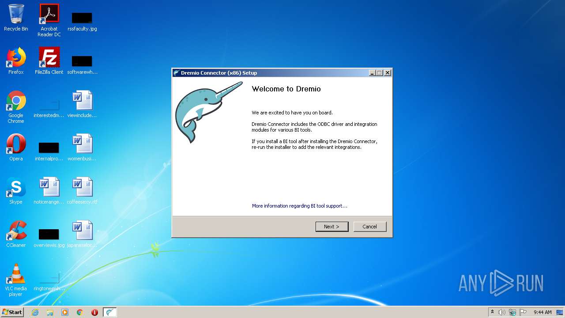Viewport: 565px width, 318px height.
Task: Close the Dremio Connector Setup window
Action: coord(388,73)
